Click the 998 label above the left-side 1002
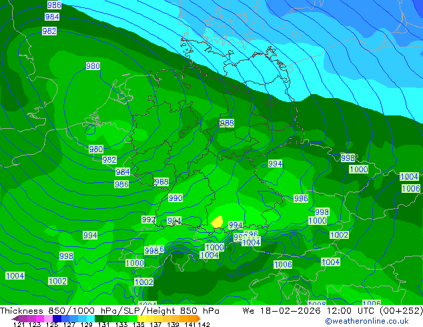 click(x=66, y=256)
